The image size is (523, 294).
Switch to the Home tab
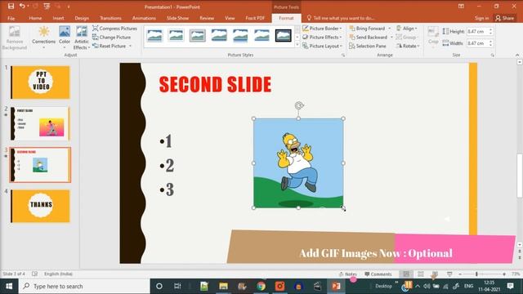[35, 18]
